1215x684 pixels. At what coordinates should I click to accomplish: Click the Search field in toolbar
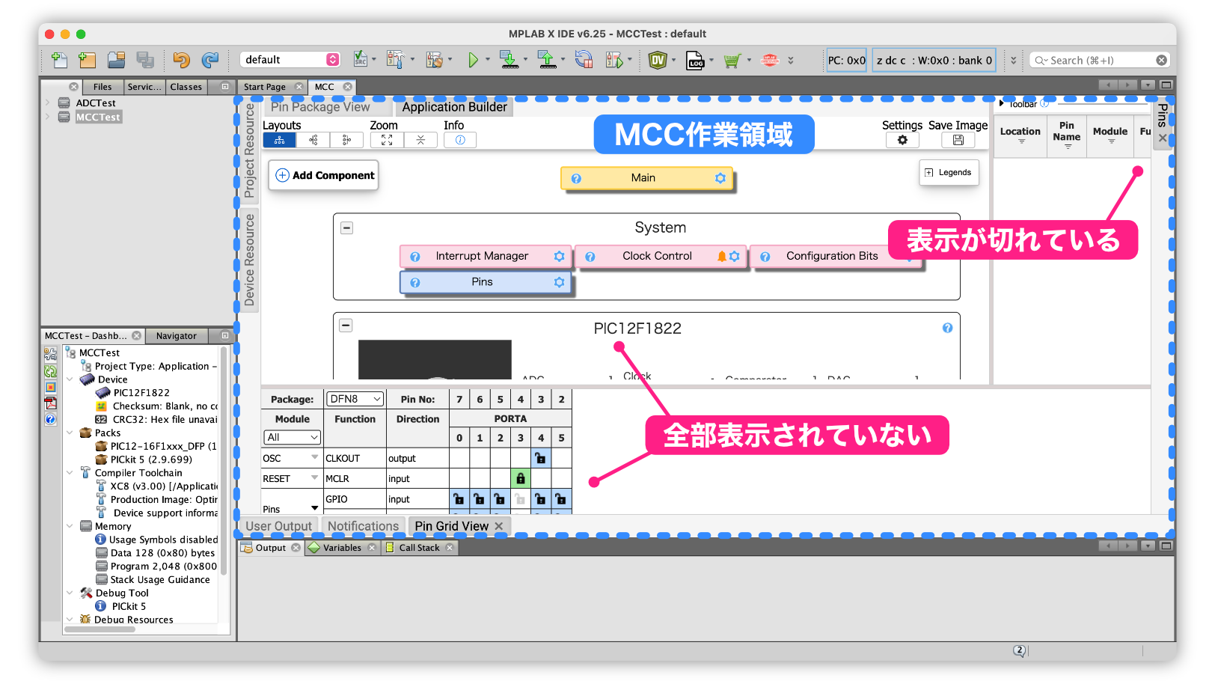(x=1099, y=61)
